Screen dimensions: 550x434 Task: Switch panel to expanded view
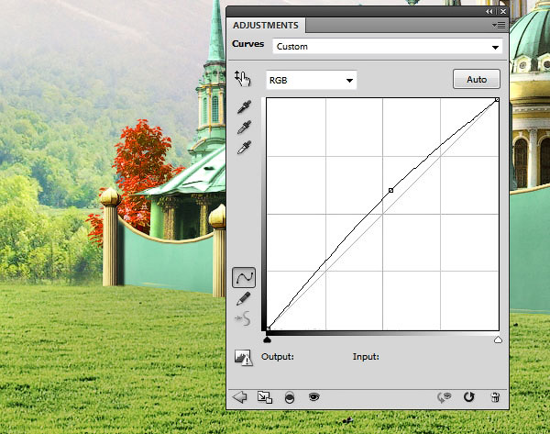(x=265, y=397)
